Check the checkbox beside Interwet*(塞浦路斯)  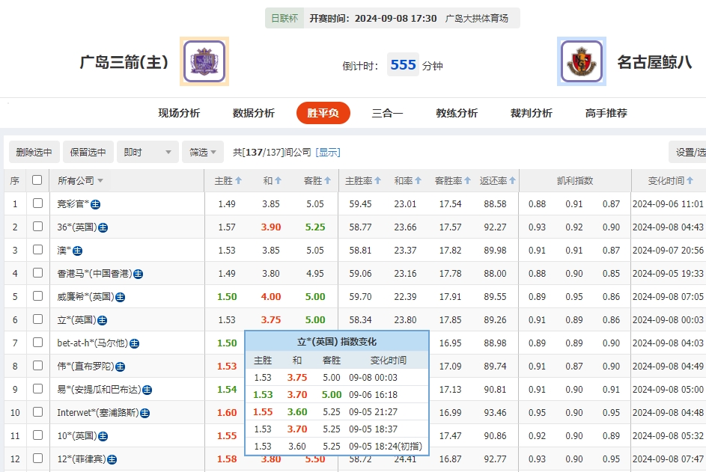37,412
